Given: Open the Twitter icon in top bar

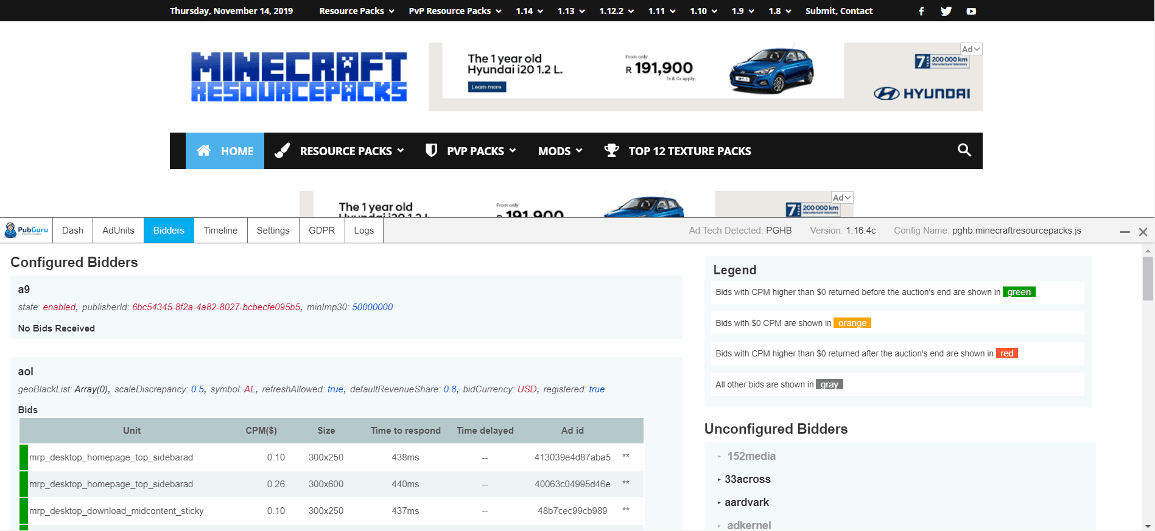Looking at the screenshot, I should pos(946,11).
